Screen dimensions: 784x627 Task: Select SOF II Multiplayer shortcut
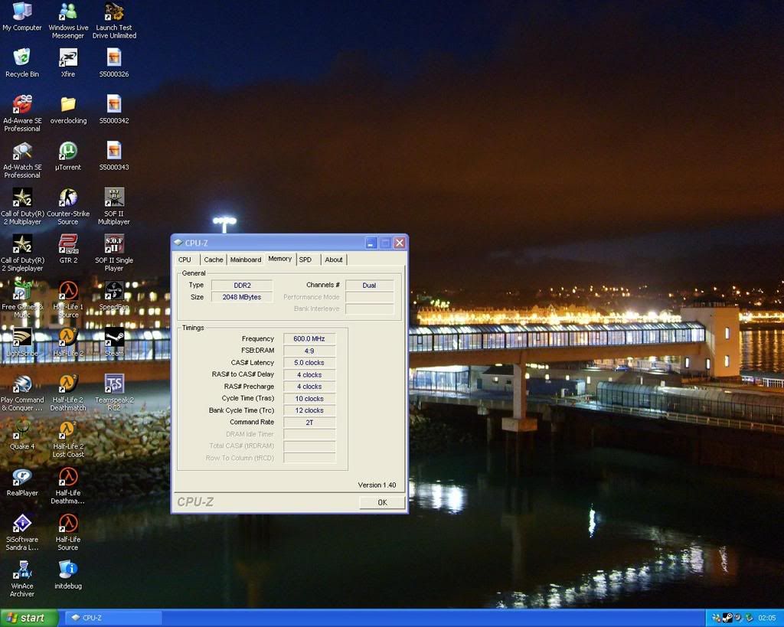pyautogui.click(x=114, y=207)
